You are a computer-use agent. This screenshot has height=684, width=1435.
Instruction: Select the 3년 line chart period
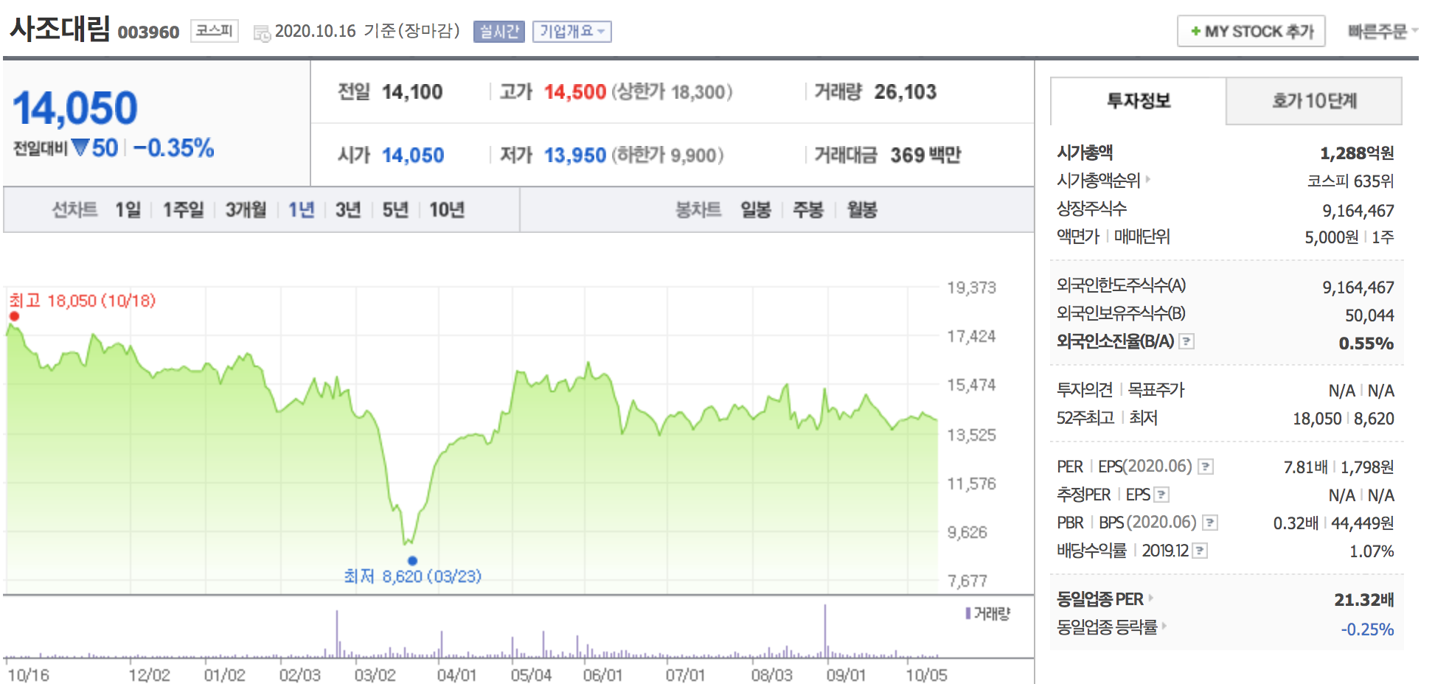tap(348, 210)
